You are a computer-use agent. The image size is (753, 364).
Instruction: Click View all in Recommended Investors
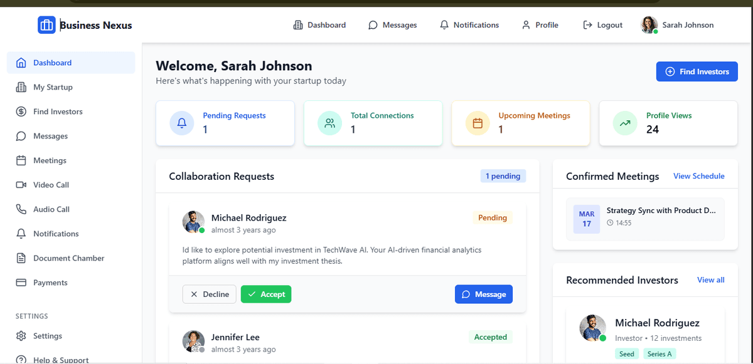(x=711, y=280)
